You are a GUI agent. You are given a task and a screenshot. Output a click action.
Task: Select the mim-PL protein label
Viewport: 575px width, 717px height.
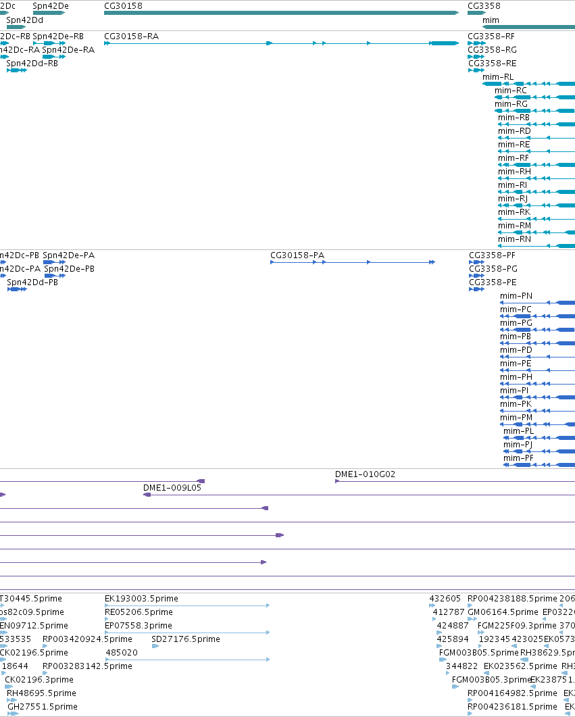click(519, 430)
